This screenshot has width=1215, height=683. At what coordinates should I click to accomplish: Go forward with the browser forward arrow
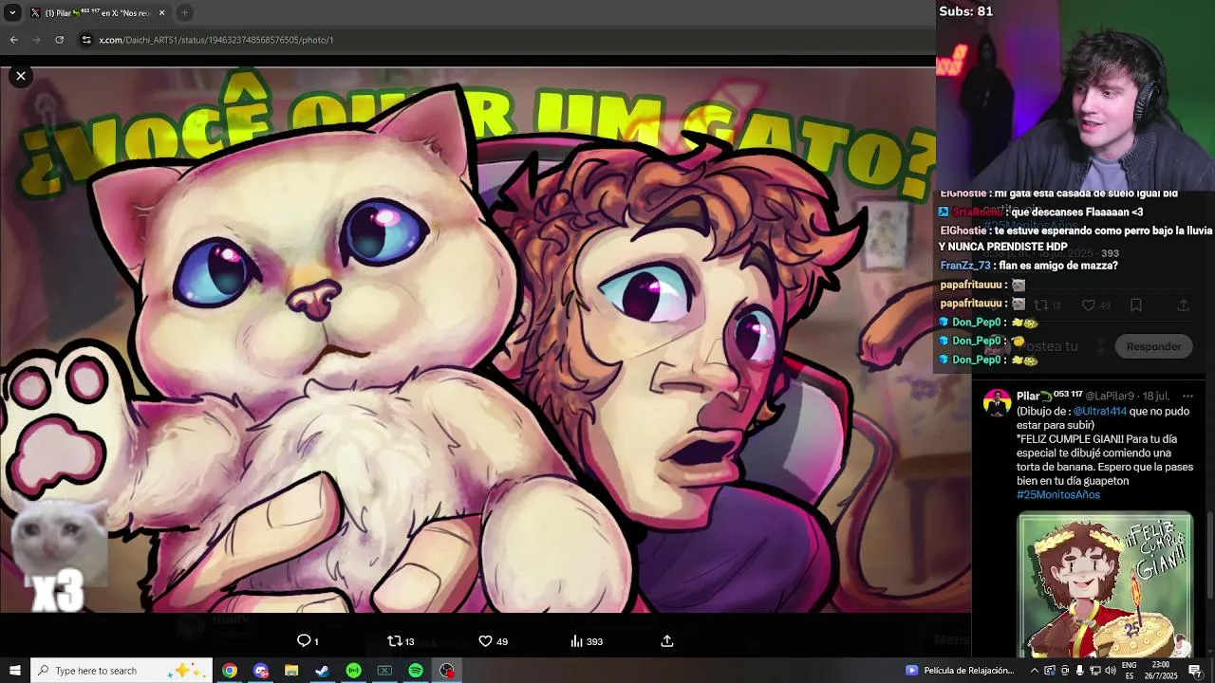36,40
